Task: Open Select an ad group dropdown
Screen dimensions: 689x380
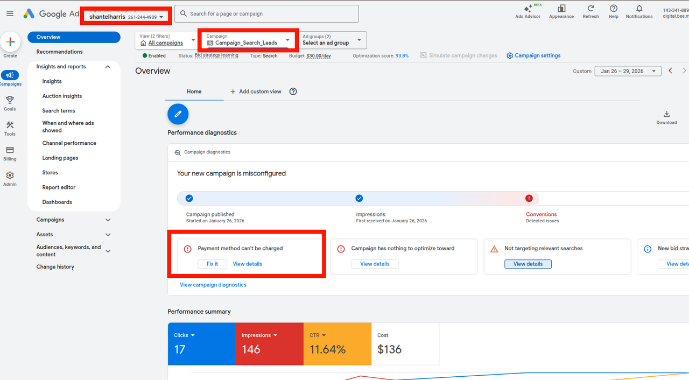Action: click(331, 40)
